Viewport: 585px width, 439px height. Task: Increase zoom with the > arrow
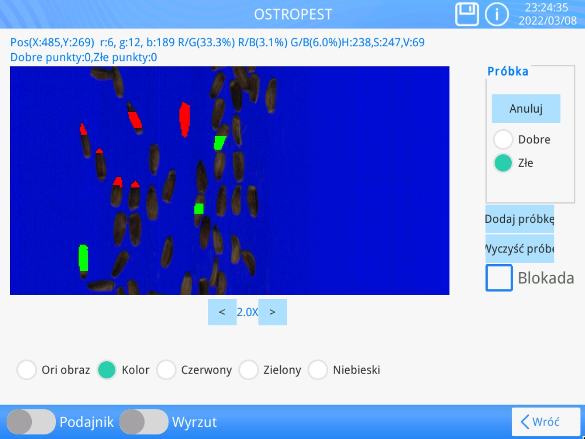click(x=273, y=312)
